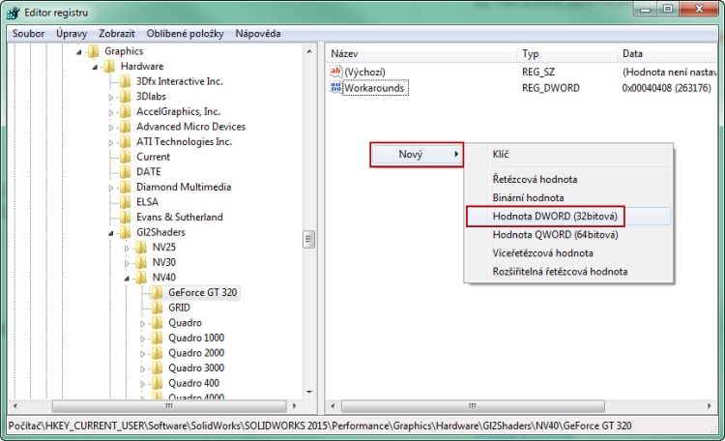Image resolution: width=725 pixels, height=441 pixels.
Task: Sort by the Název column header
Action: tap(420, 54)
